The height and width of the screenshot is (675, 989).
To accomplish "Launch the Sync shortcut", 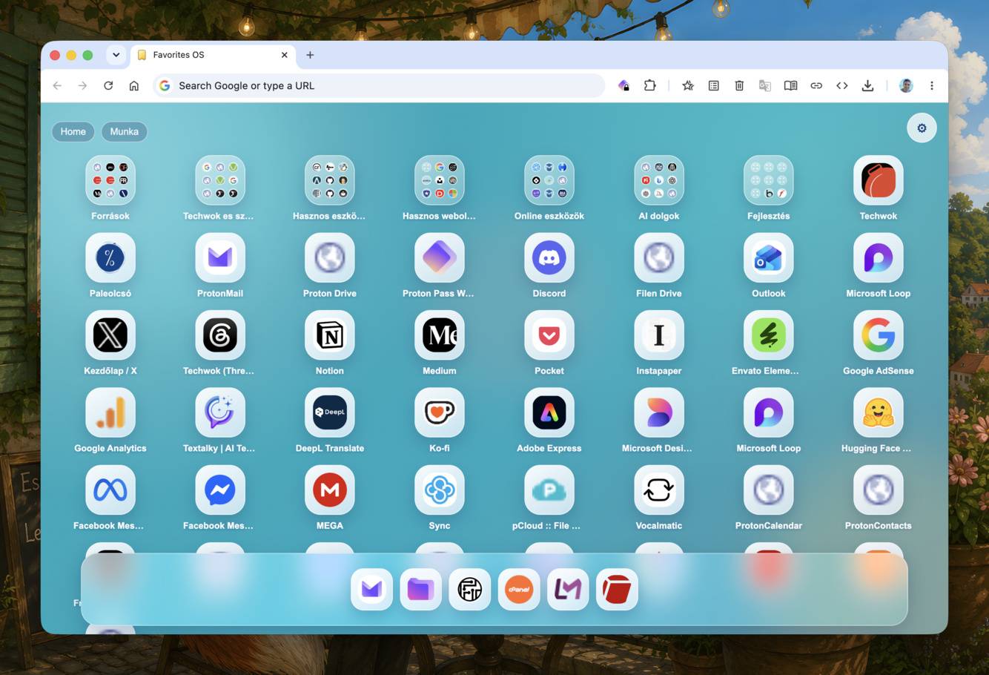I will [x=440, y=490].
